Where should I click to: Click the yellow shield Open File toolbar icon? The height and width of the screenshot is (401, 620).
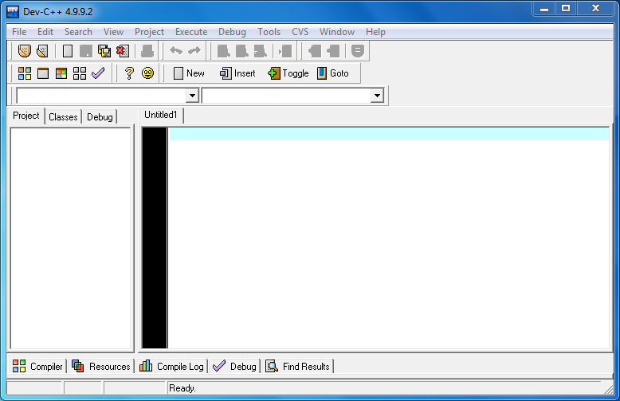(x=25, y=51)
